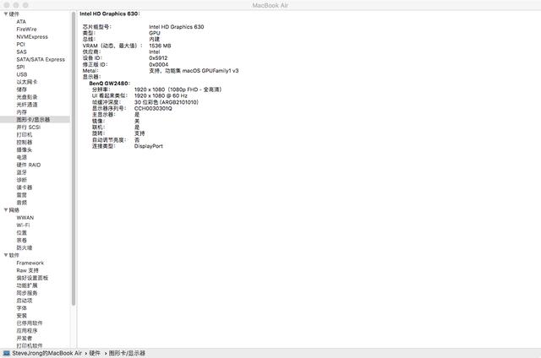Open 防火墙 firewall entry
This screenshot has height=358, width=541.
pyautogui.click(x=25, y=247)
